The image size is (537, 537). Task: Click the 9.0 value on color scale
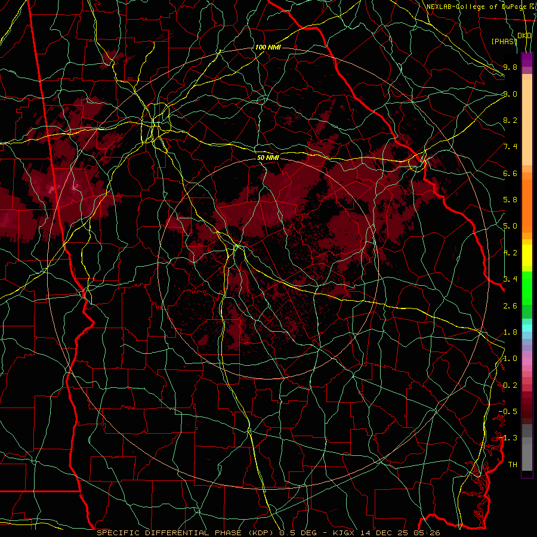(x=510, y=94)
